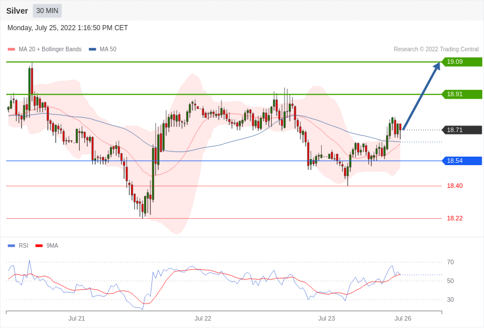Click the 18.22 support level text
This screenshot has height=328, width=484.
(x=455, y=219)
